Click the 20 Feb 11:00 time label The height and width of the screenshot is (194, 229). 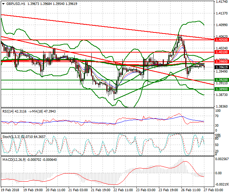56,190
